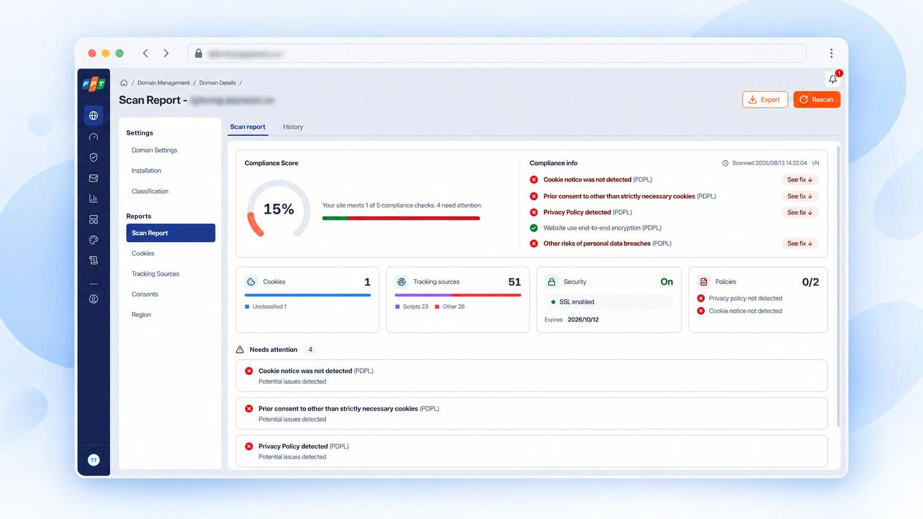Expand See fix for Privacy Policy detected
The image size is (923, 519).
click(799, 212)
